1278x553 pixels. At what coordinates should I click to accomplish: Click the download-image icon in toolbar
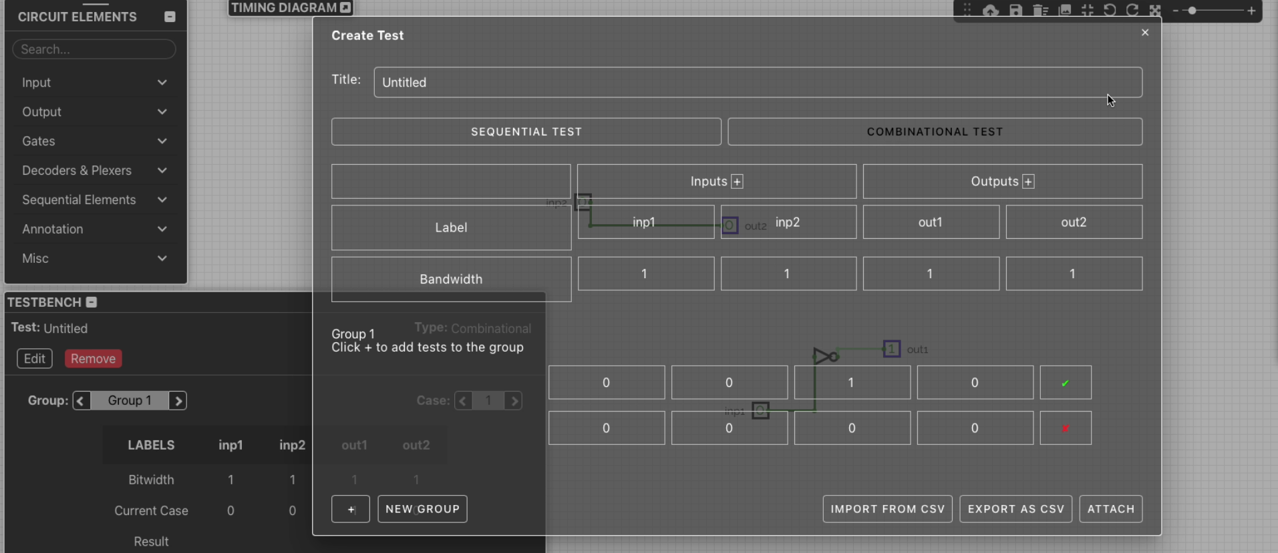click(1065, 10)
